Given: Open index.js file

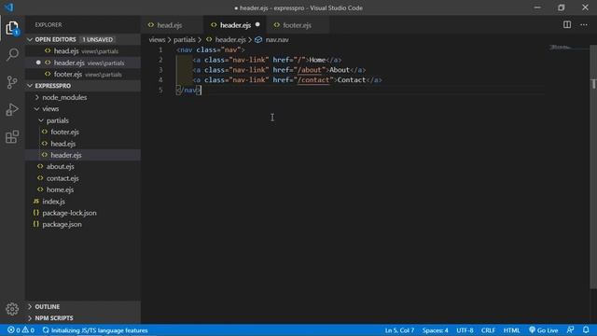Looking at the screenshot, I should 83,202.
